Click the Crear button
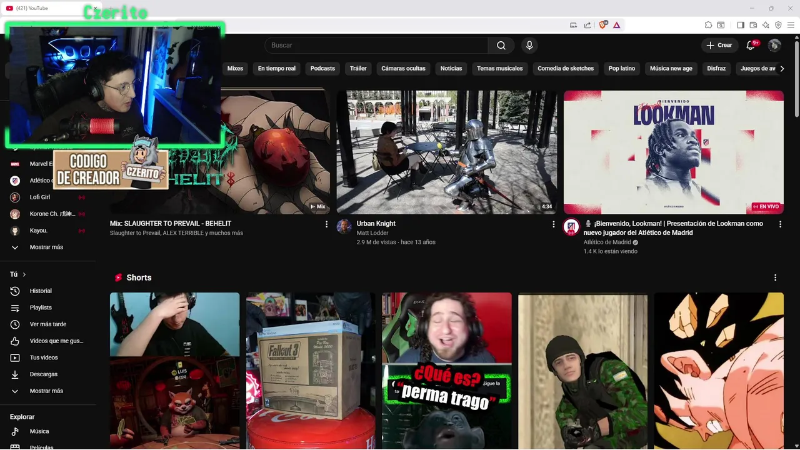Image resolution: width=800 pixels, height=450 pixels. click(x=719, y=45)
